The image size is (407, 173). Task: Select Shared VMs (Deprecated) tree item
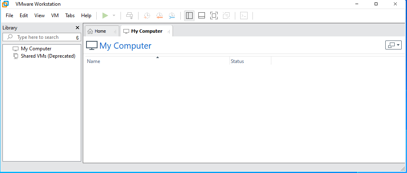pos(48,56)
